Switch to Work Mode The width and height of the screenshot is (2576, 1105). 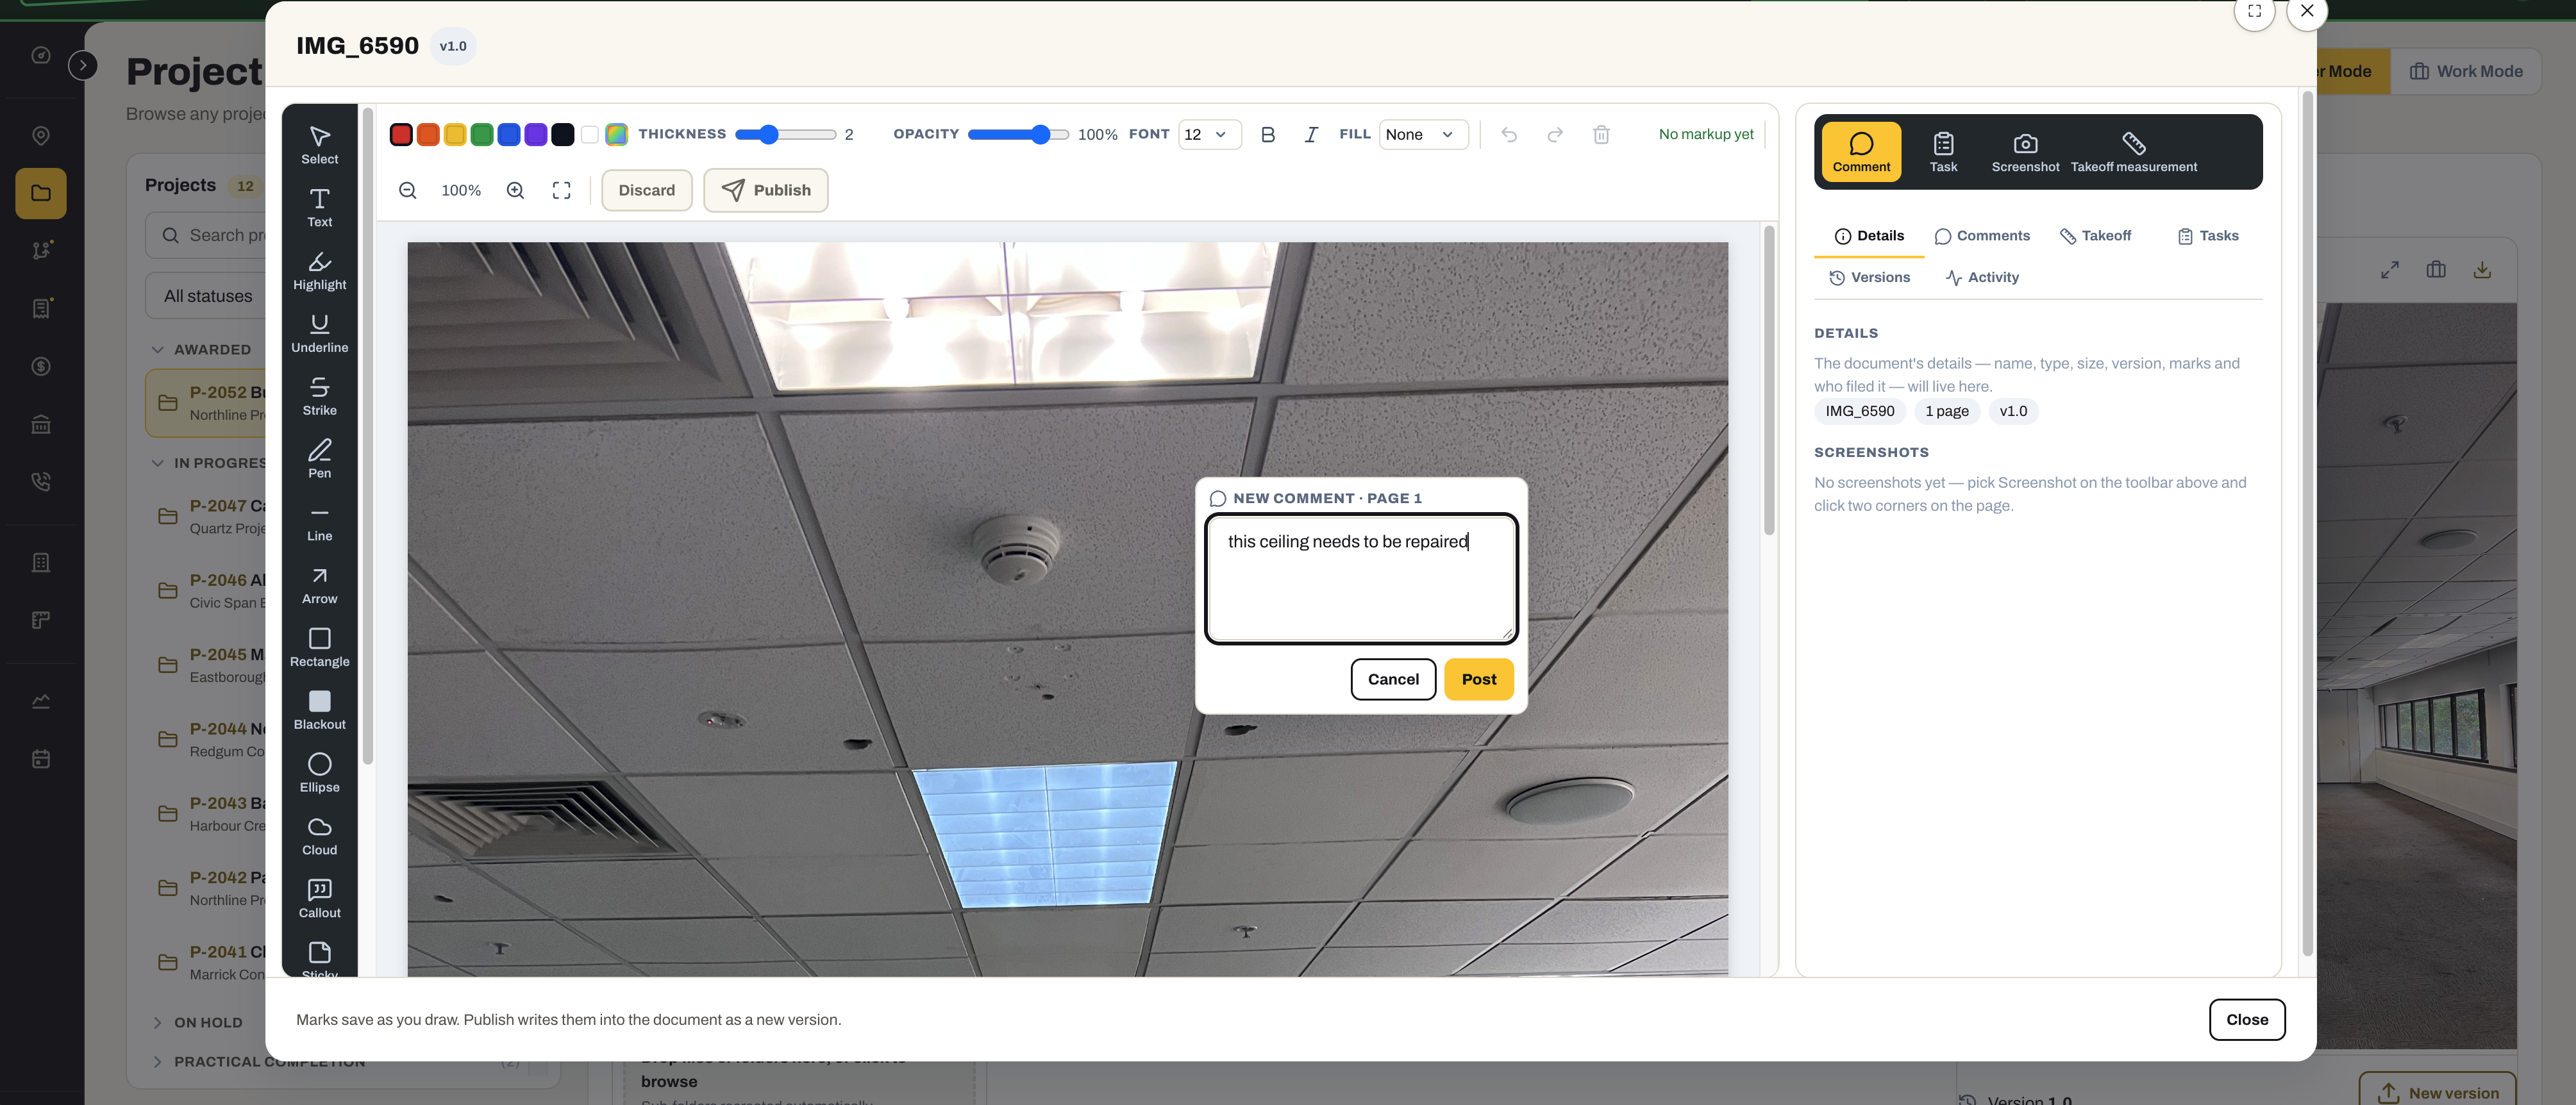(x=2466, y=71)
